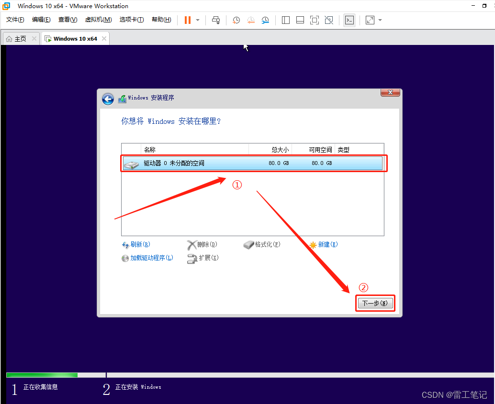The height and width of the screenshot is (404, 495).
Task: Open the 帮助(H) menu
Action: click(162, 20)
